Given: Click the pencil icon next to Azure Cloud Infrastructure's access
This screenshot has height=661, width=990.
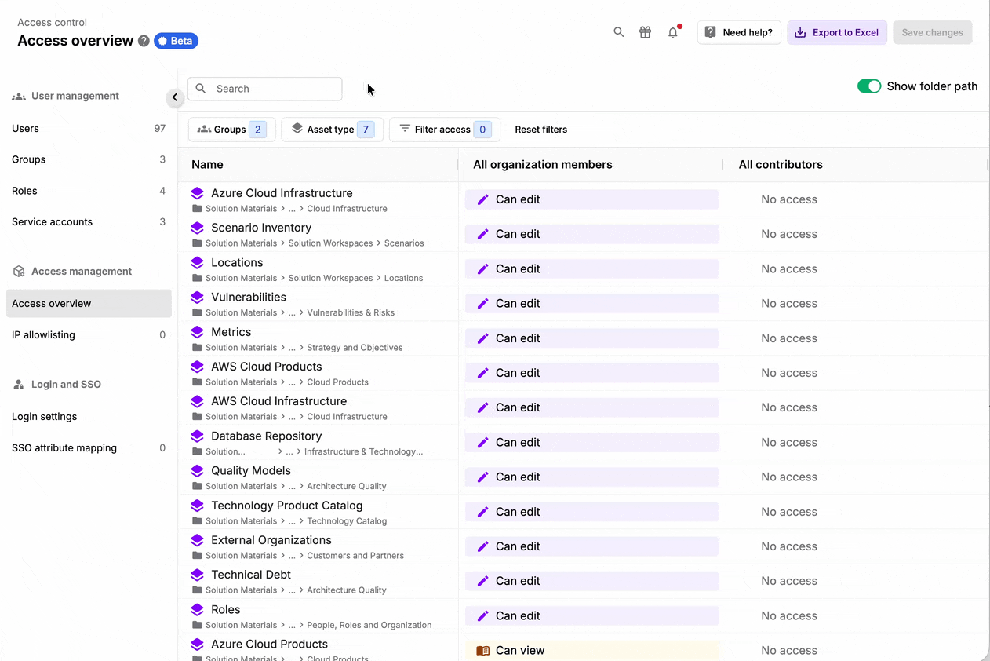Looking at the screenshot, I should click(482, 199).
